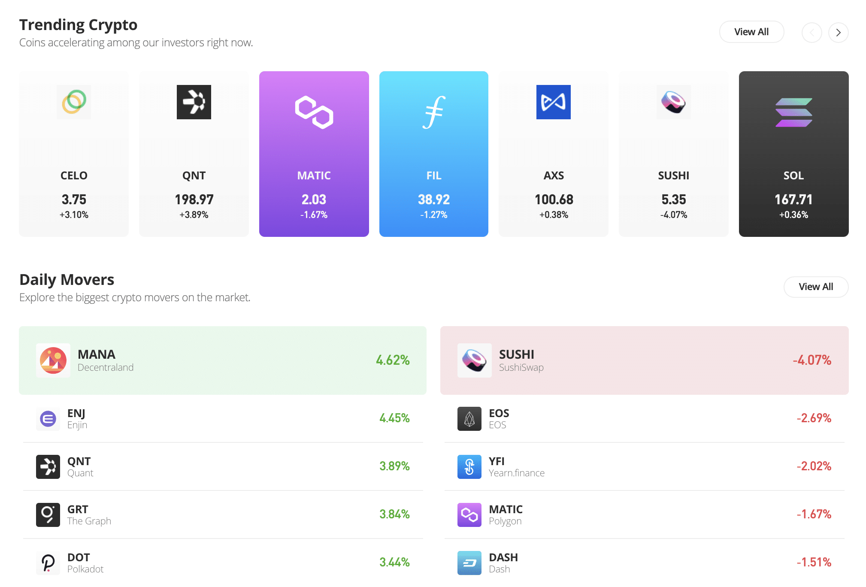The image size is (866, 587).
Task: Click the Daily Movers heading
Action: pos(67,280)
